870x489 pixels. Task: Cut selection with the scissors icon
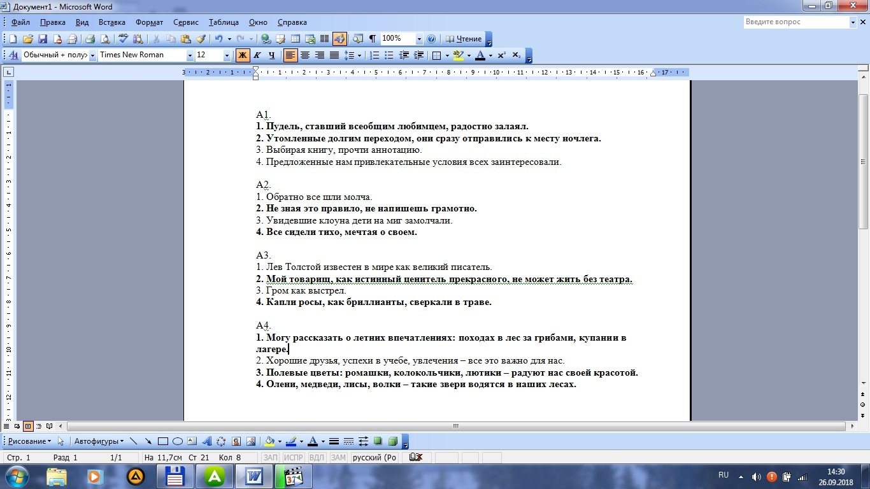coord(156,39)
